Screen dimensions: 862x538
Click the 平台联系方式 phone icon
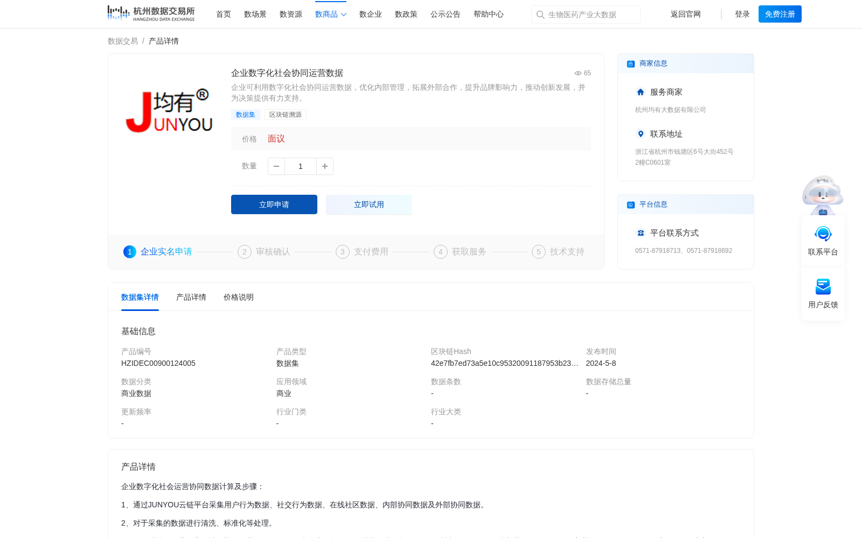click(641, 233)
